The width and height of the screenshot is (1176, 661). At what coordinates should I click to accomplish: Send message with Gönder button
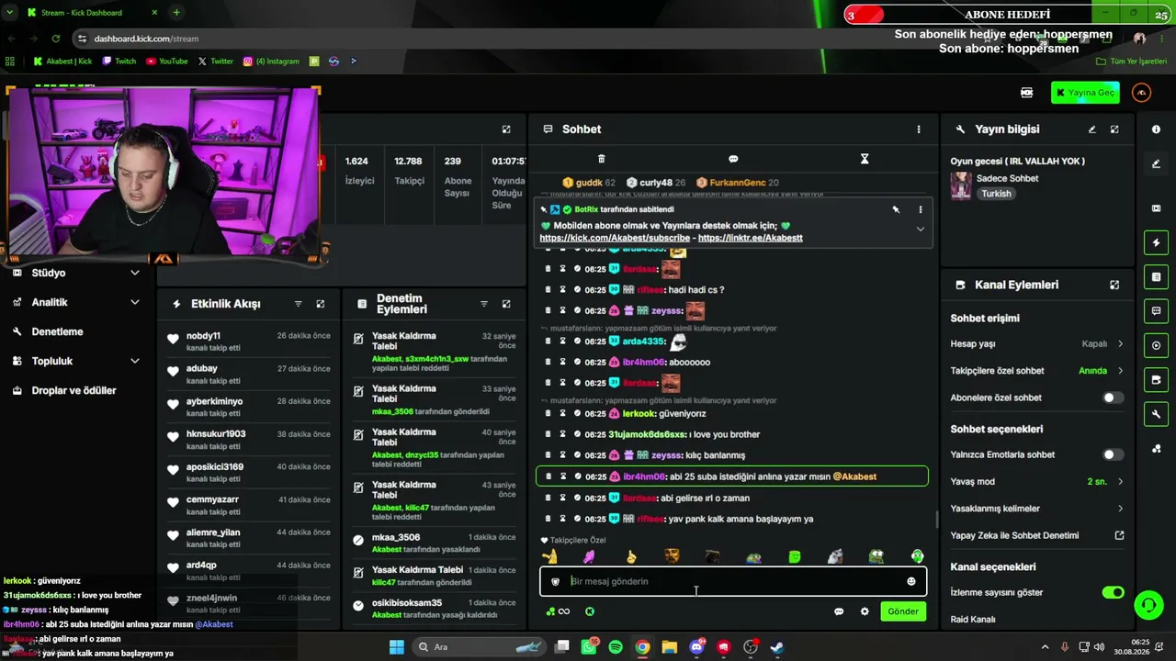(903, 611)
